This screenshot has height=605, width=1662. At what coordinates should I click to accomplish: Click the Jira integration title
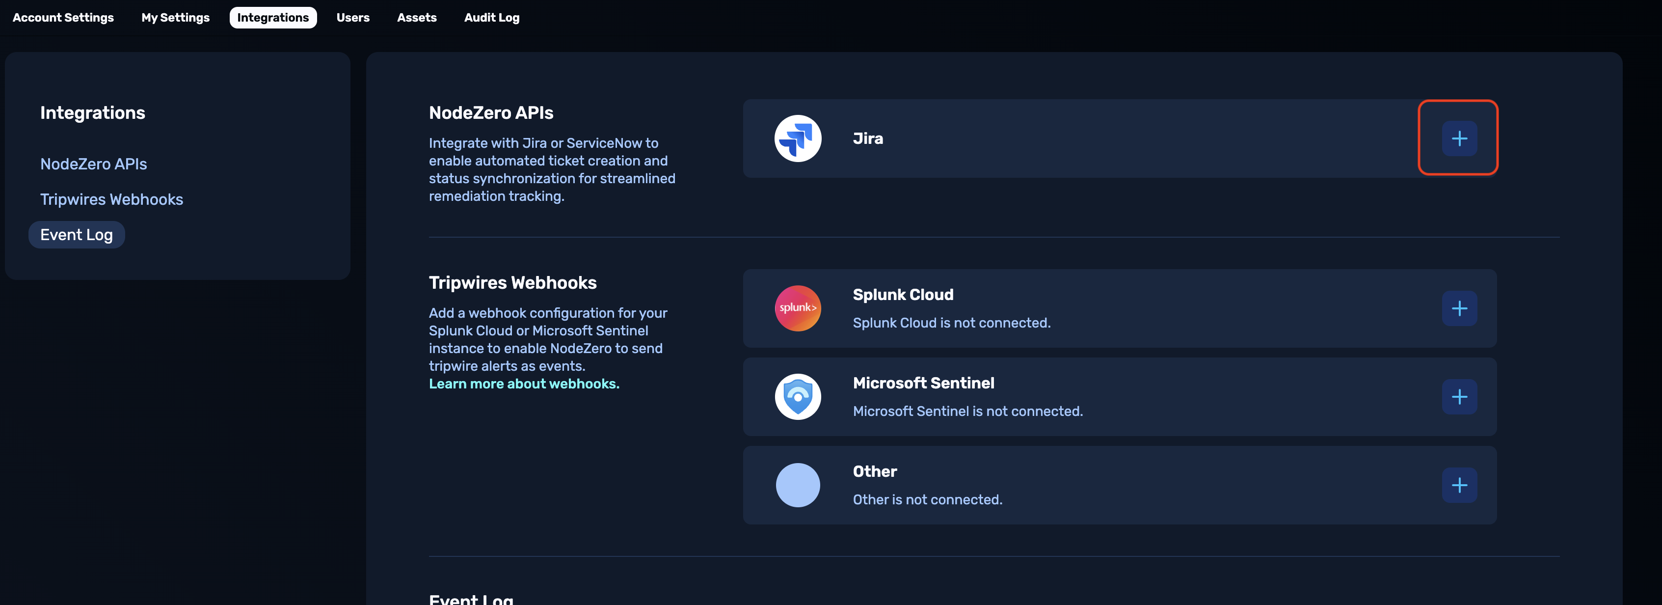(868, 138)
